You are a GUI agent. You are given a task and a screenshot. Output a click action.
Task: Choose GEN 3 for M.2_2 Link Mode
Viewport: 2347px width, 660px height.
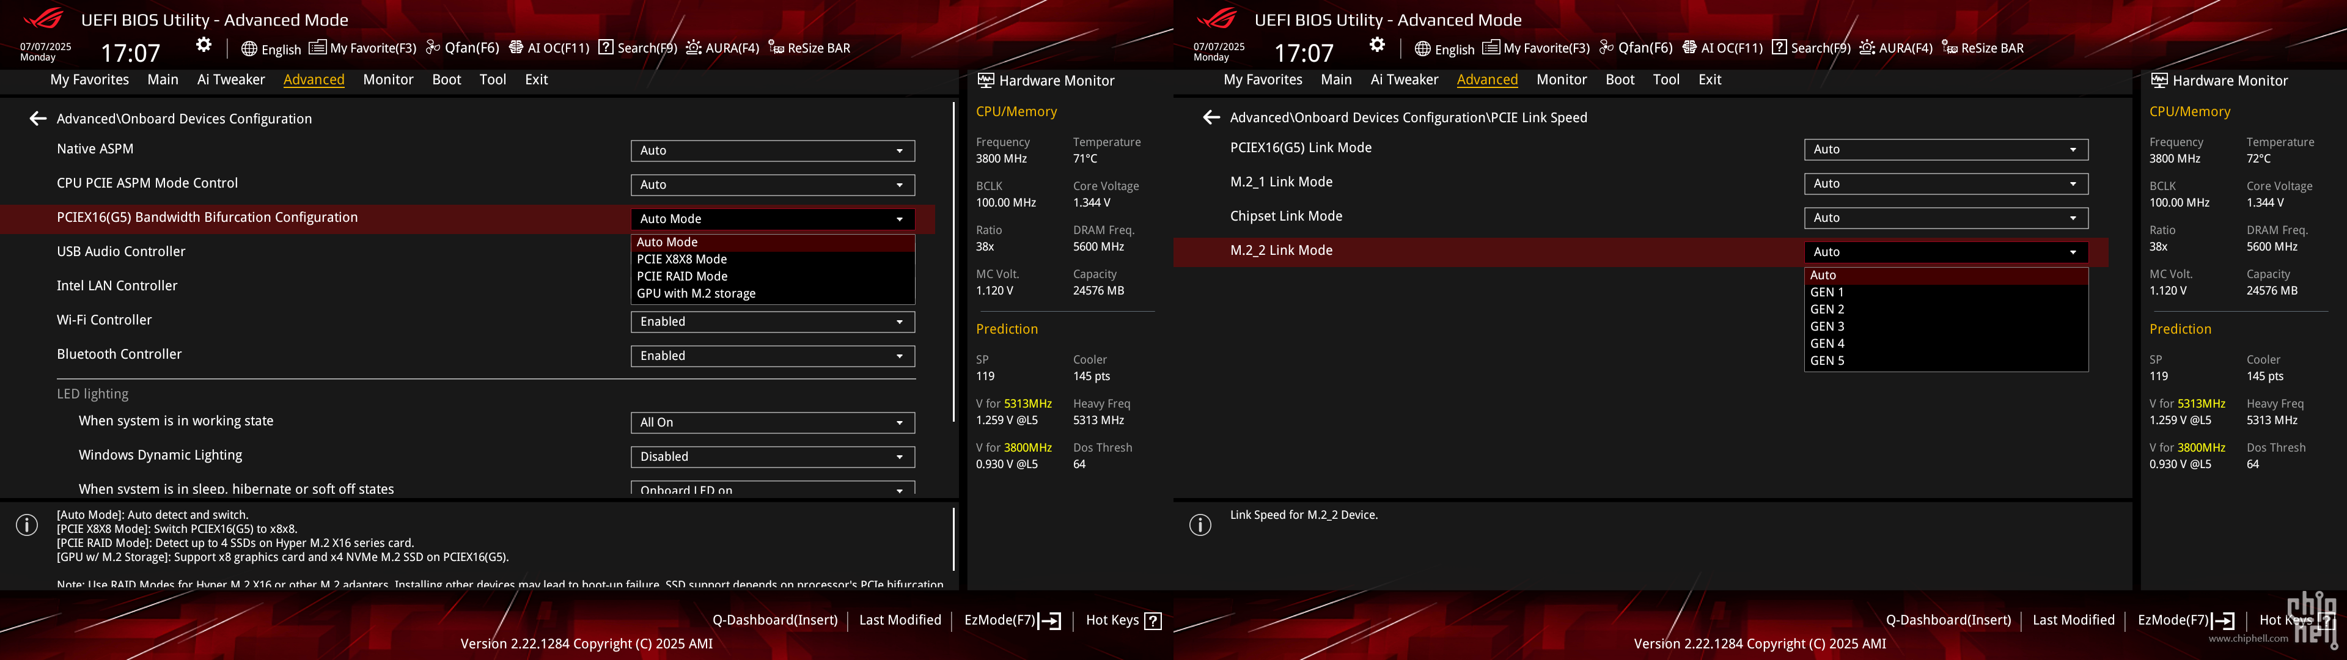[1946, 326]
